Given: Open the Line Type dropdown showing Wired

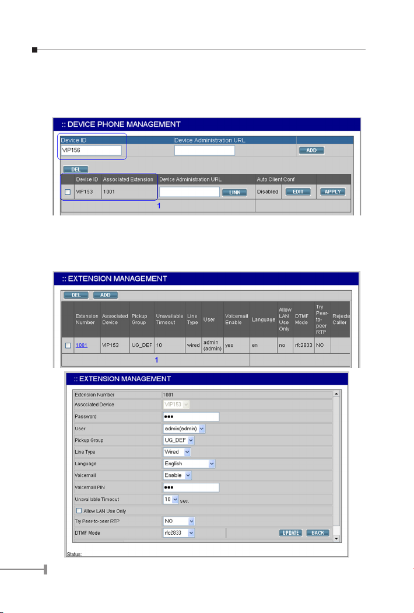Looking at the screenshot, I should [177, 452].
